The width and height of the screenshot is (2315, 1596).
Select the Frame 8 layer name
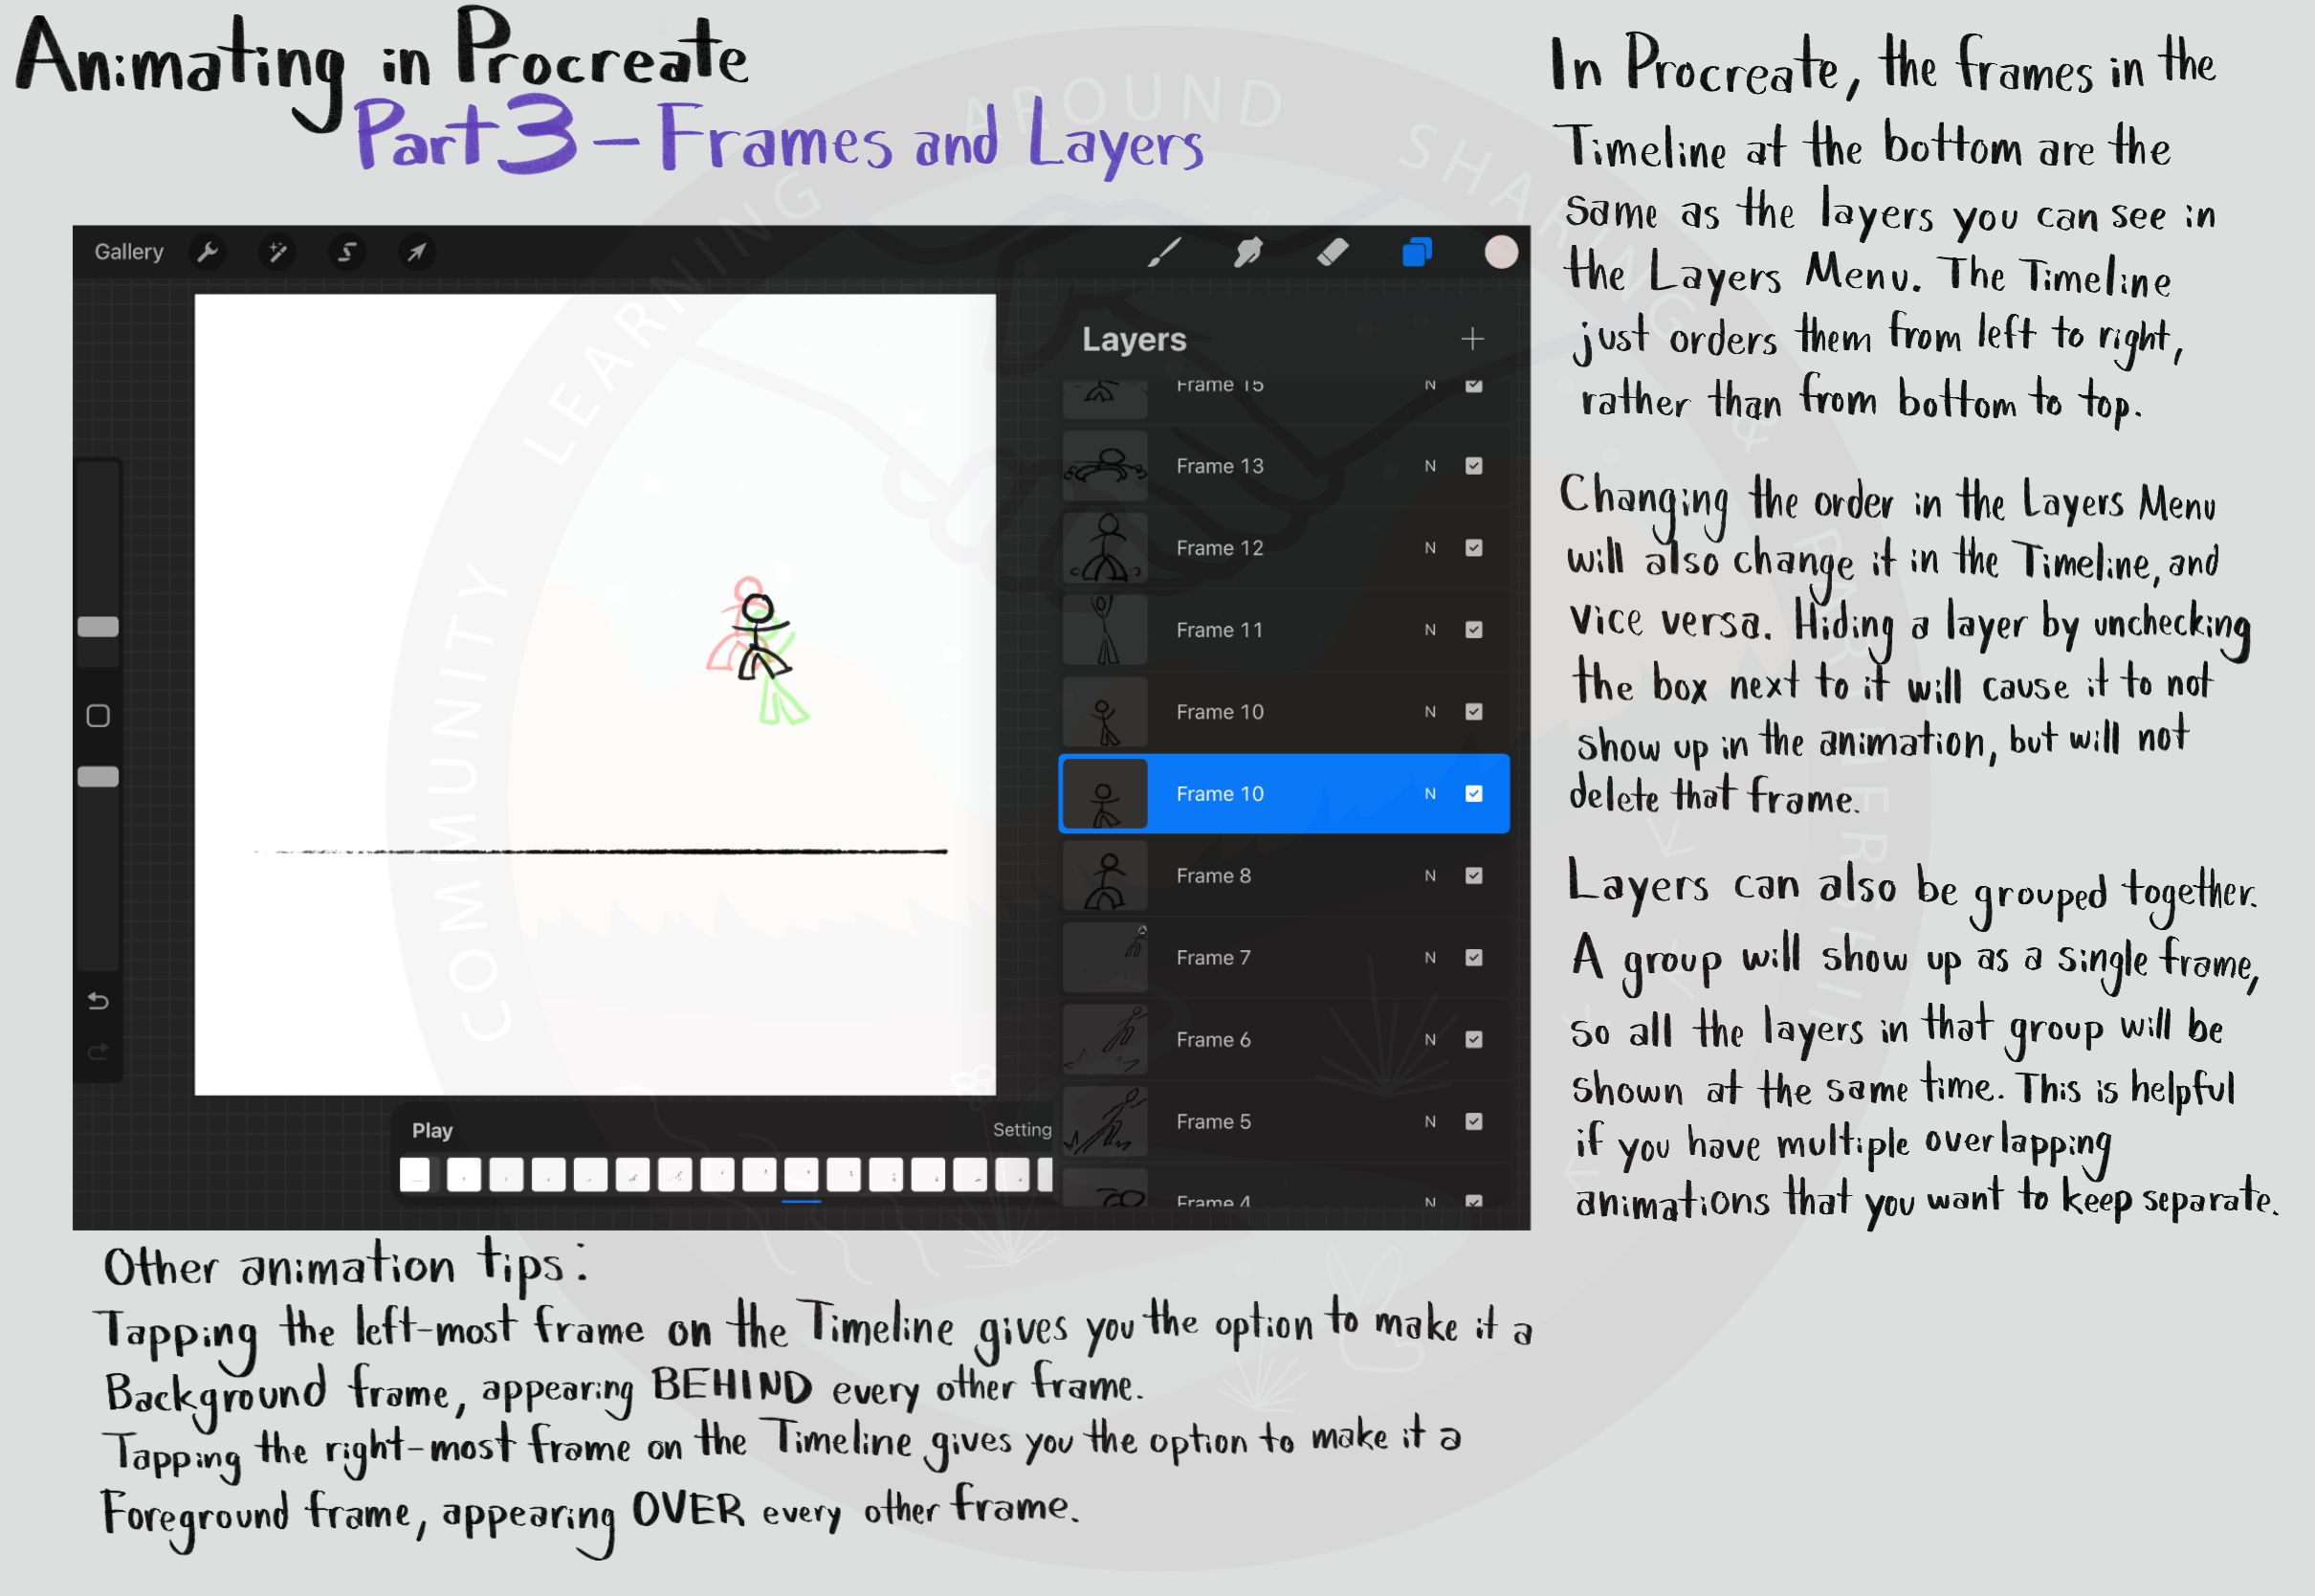[1214, 876]
